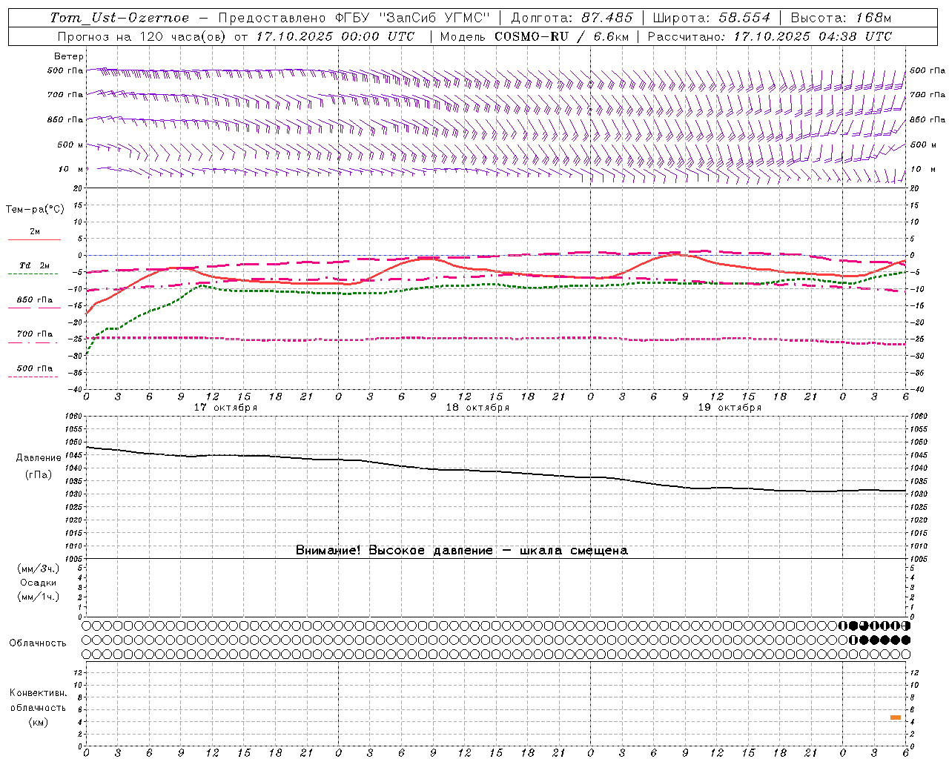The width and height of the screenshot is (949, 759).
Task: Click the 'Осадки' precipitation label
Action: click(39, 583)
